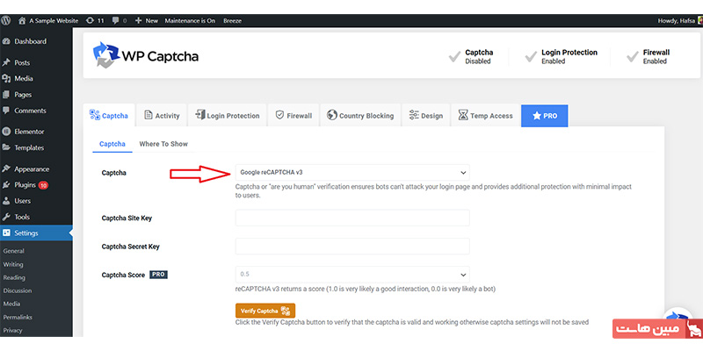Click the New plus icon in admin bar
Image resolution: width=703 pixels, height=351 pixels.
pos(138,20)
